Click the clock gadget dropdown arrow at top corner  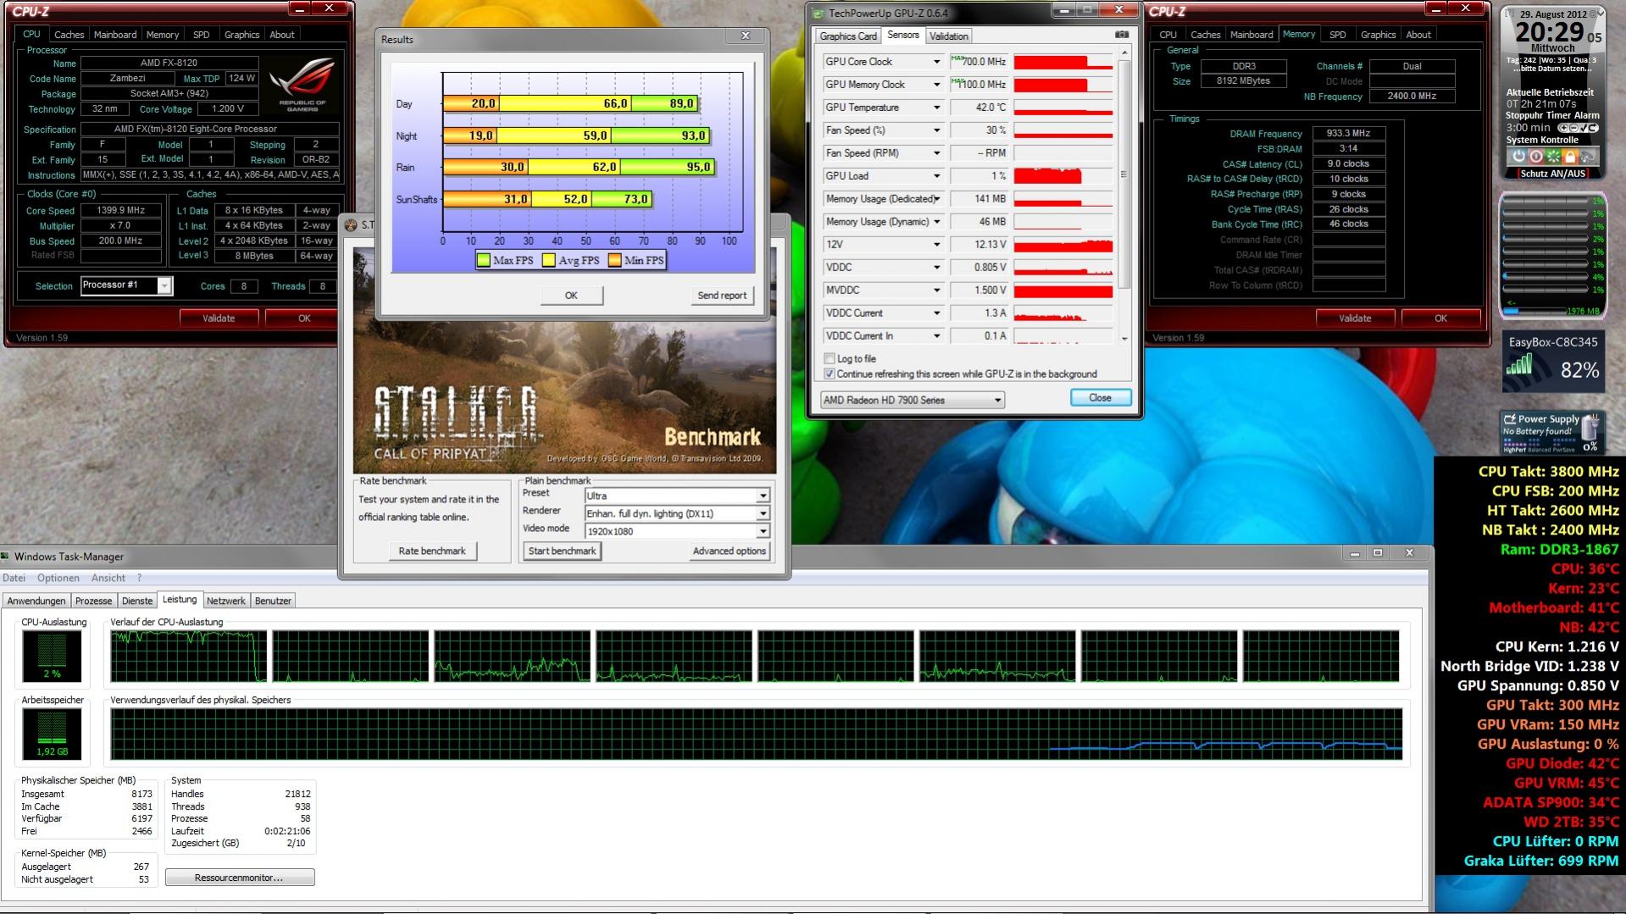click(1601, 13)
